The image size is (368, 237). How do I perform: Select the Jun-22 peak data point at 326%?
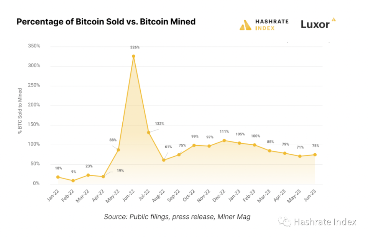point(133,56)
